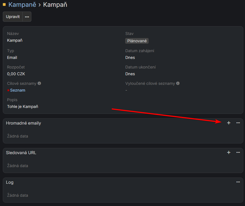This screenshot has width=245, height=206.
Task: Click the budget value 0,00 CZK
Action: 16,74
